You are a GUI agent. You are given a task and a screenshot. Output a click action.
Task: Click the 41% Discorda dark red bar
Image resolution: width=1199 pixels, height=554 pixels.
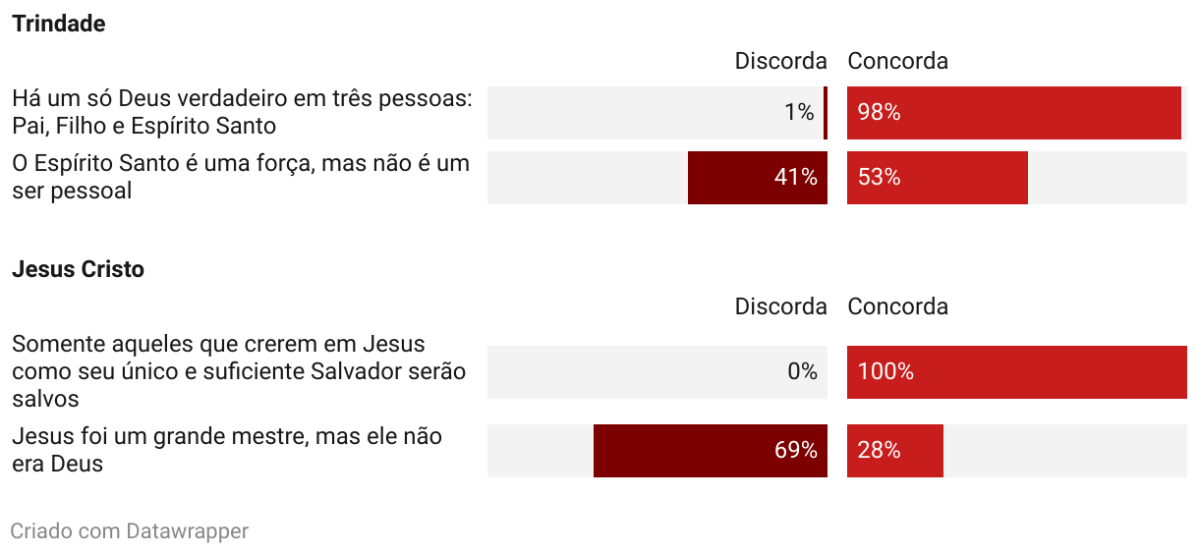point(758,178)
